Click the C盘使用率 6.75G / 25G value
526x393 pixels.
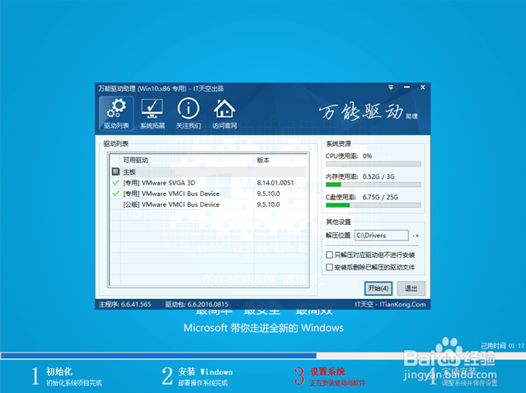pyautogui.click(x=380, y=197)
